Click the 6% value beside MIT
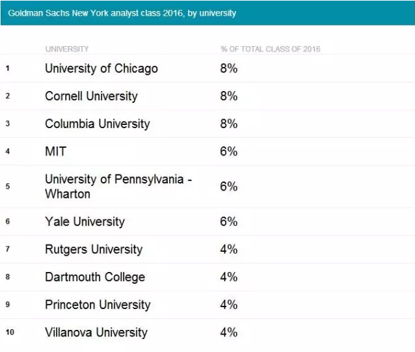Image resolution: width=415 pixels, height=352 pixels. (x=228, y=152)
